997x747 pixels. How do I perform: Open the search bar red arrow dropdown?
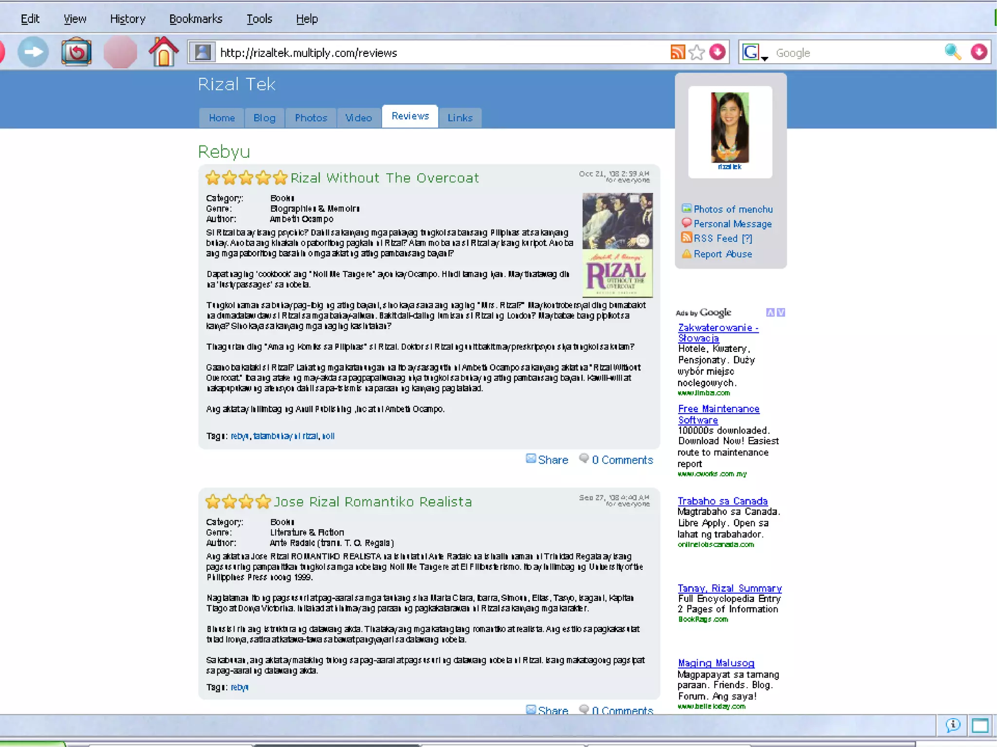pyautogui.click(x=979, y=52)
